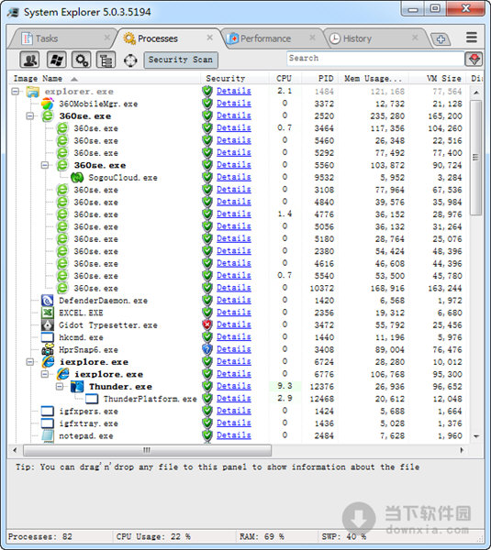Viewport: 491px width, 550px height.
Task: Collapse the 360se.exe PID 2520 node
Action: click(30, 116)
